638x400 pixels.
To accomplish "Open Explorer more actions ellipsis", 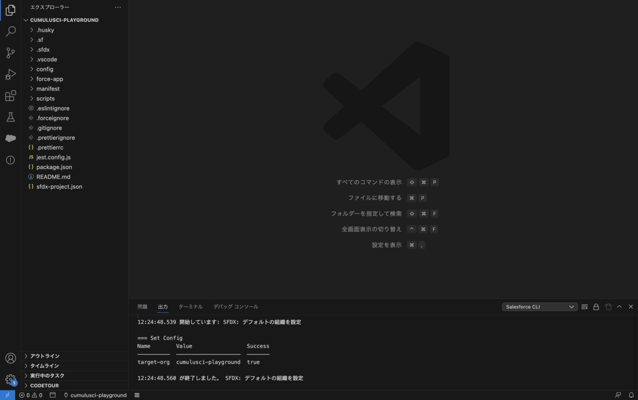I will point(118,7).
